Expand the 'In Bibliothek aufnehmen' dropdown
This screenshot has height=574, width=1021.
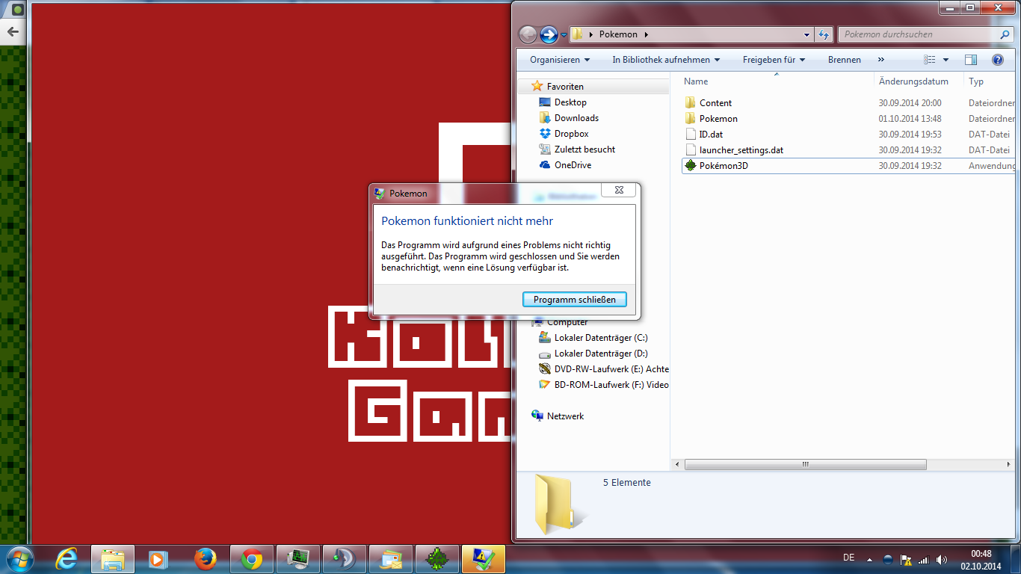pos(666,60)
